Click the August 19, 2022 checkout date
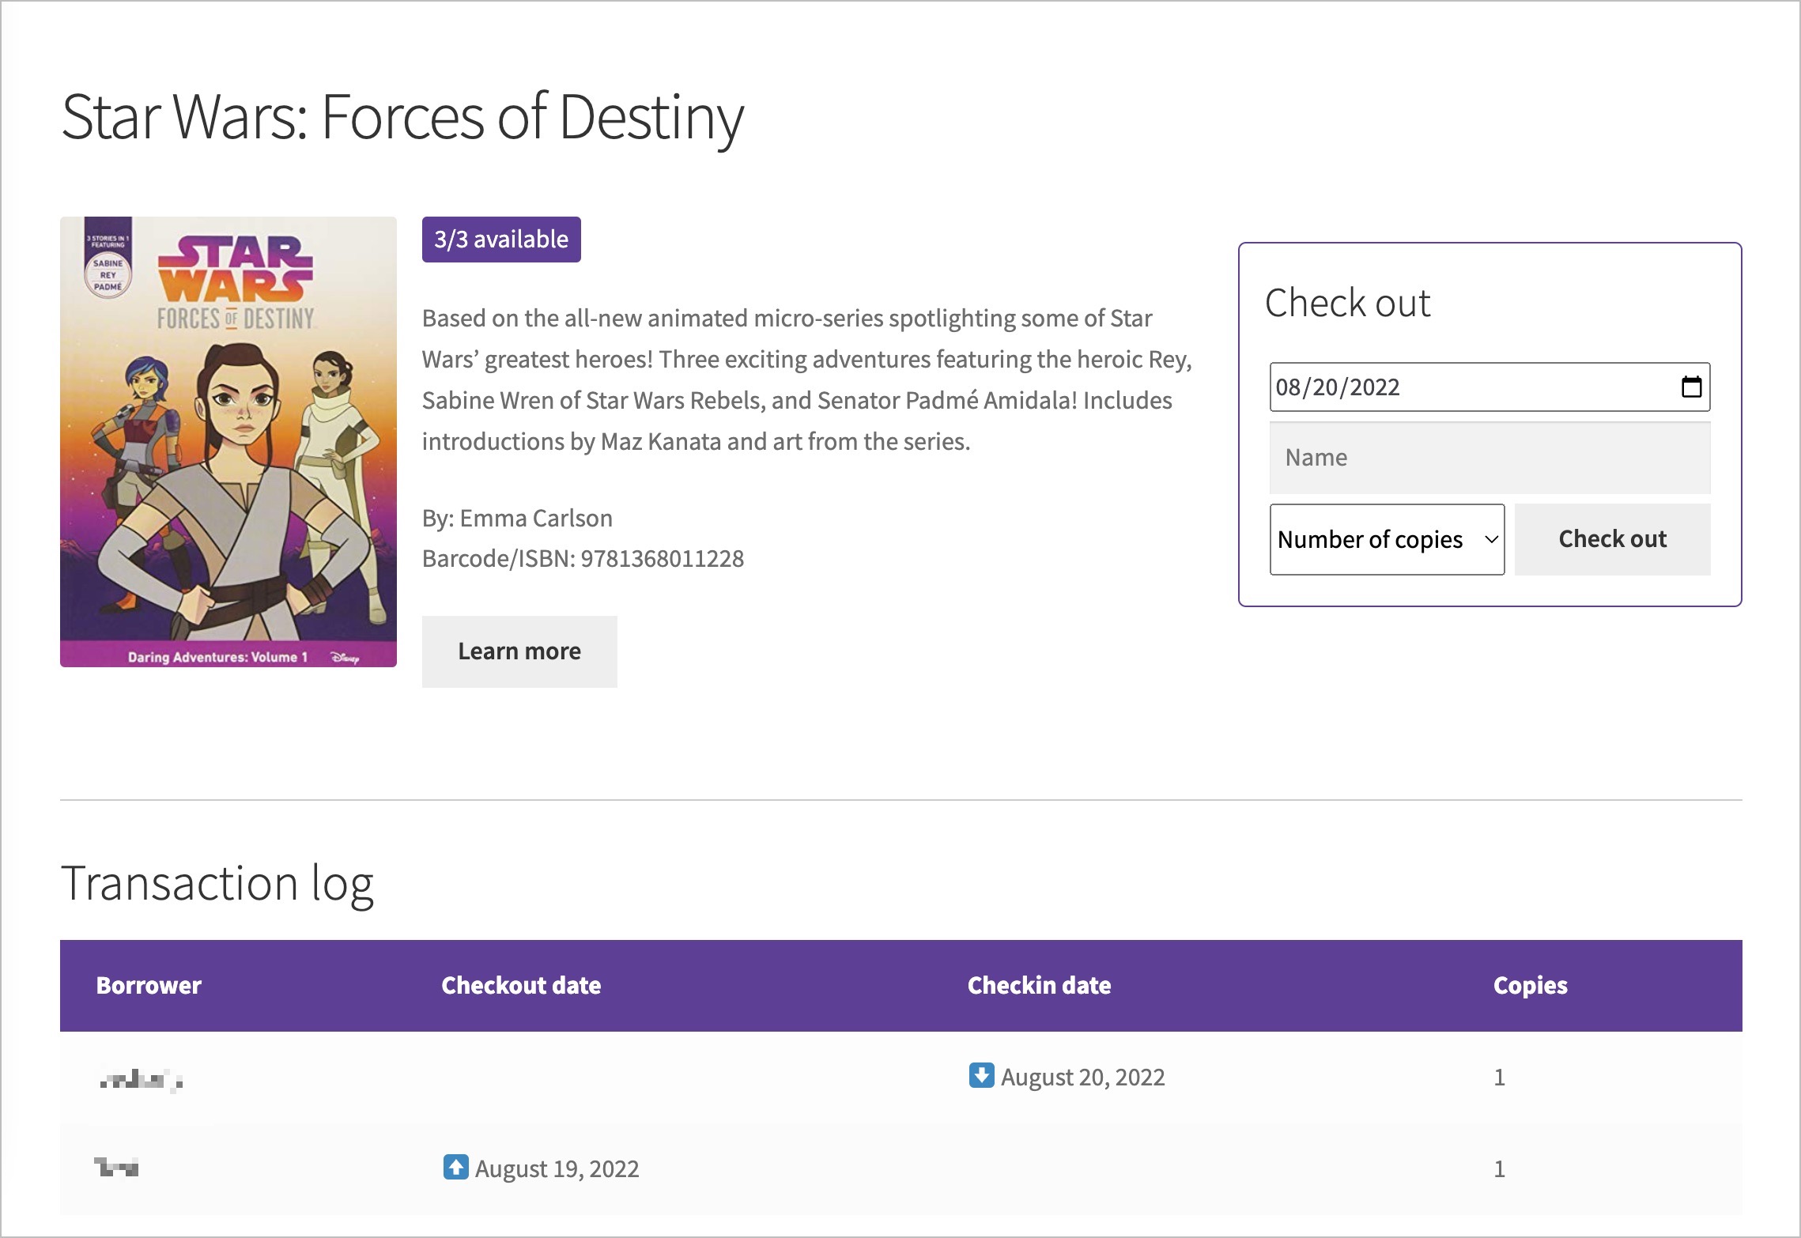 click(x=557, y=1168)
